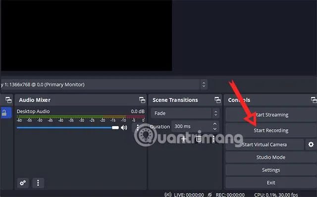
Task: Click the 0.0 dB level readout
Action: tap(138, 111)
